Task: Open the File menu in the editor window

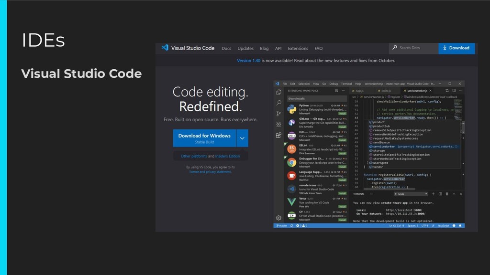Action: click(x=285, y=84)
